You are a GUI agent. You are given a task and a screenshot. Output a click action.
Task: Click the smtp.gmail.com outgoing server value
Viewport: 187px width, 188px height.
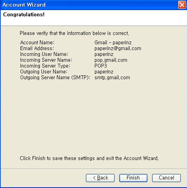click(x=112, y=78)
